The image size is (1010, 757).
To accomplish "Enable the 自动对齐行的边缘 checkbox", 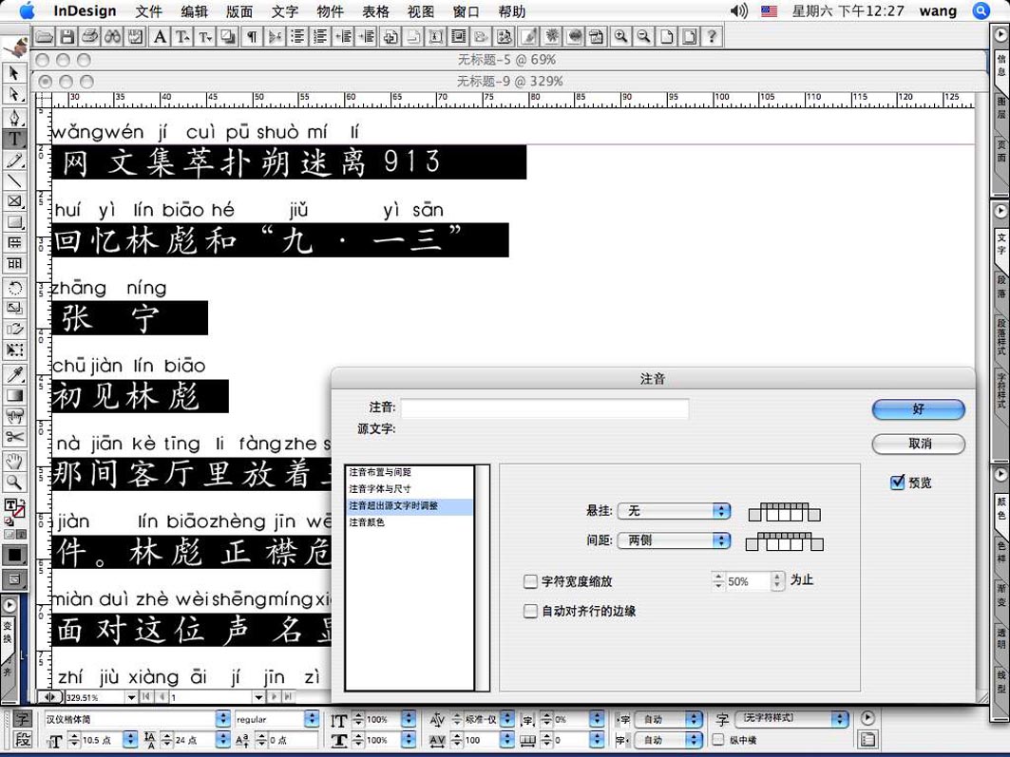I will (x=531, y=612).
